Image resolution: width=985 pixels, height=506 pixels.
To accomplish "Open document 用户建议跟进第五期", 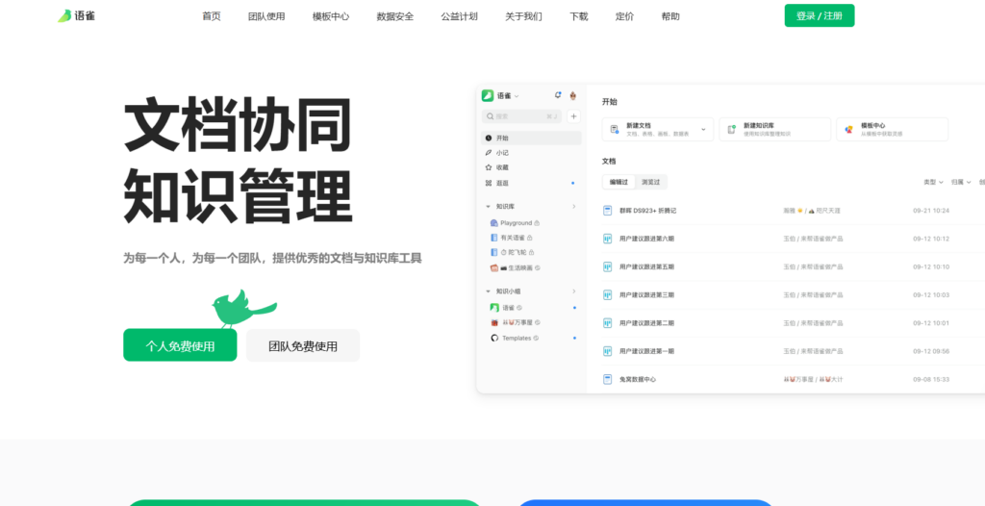I will pyautogui.click(x=646, y=266).
